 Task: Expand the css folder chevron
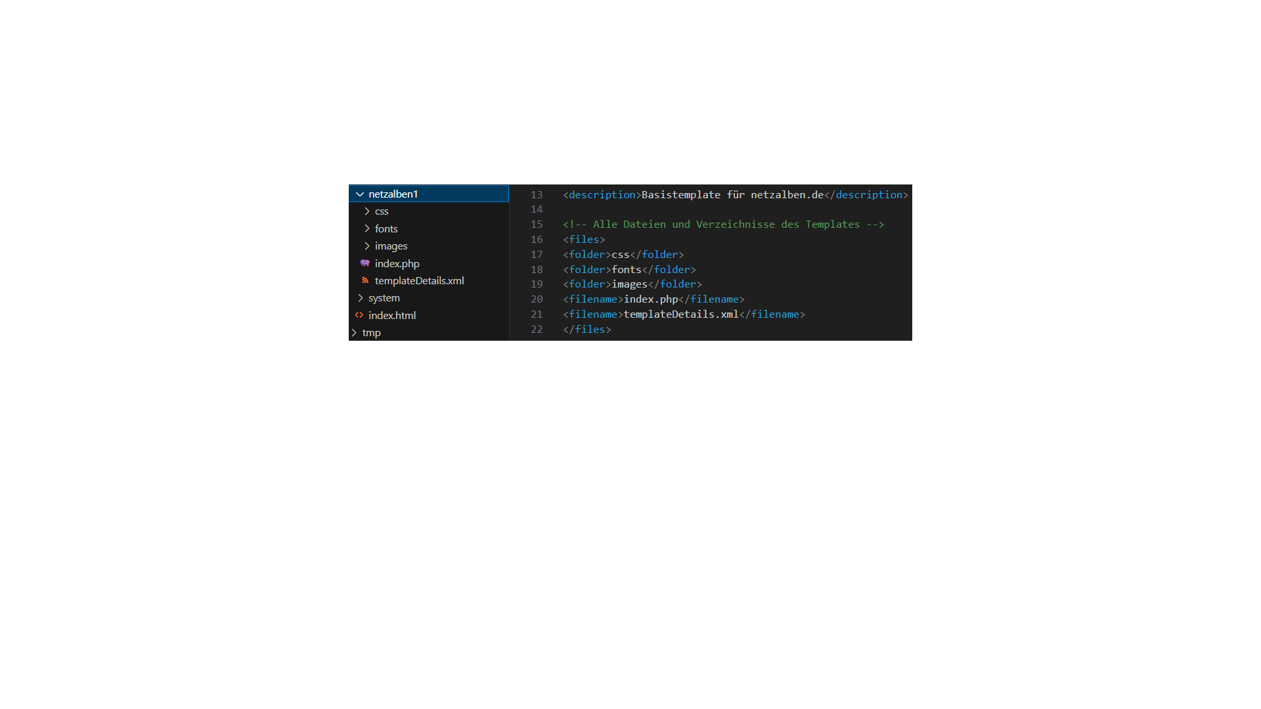[366, 211]
